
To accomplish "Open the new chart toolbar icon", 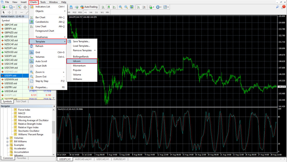I will tap(4, 7).
